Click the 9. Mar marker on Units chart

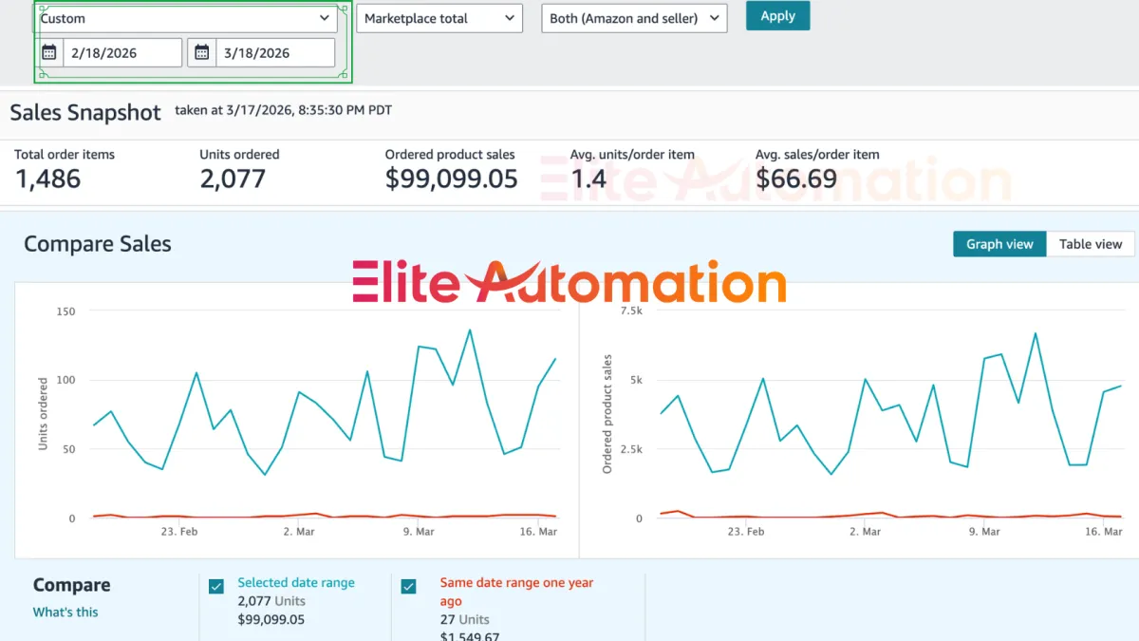(419, 532)
